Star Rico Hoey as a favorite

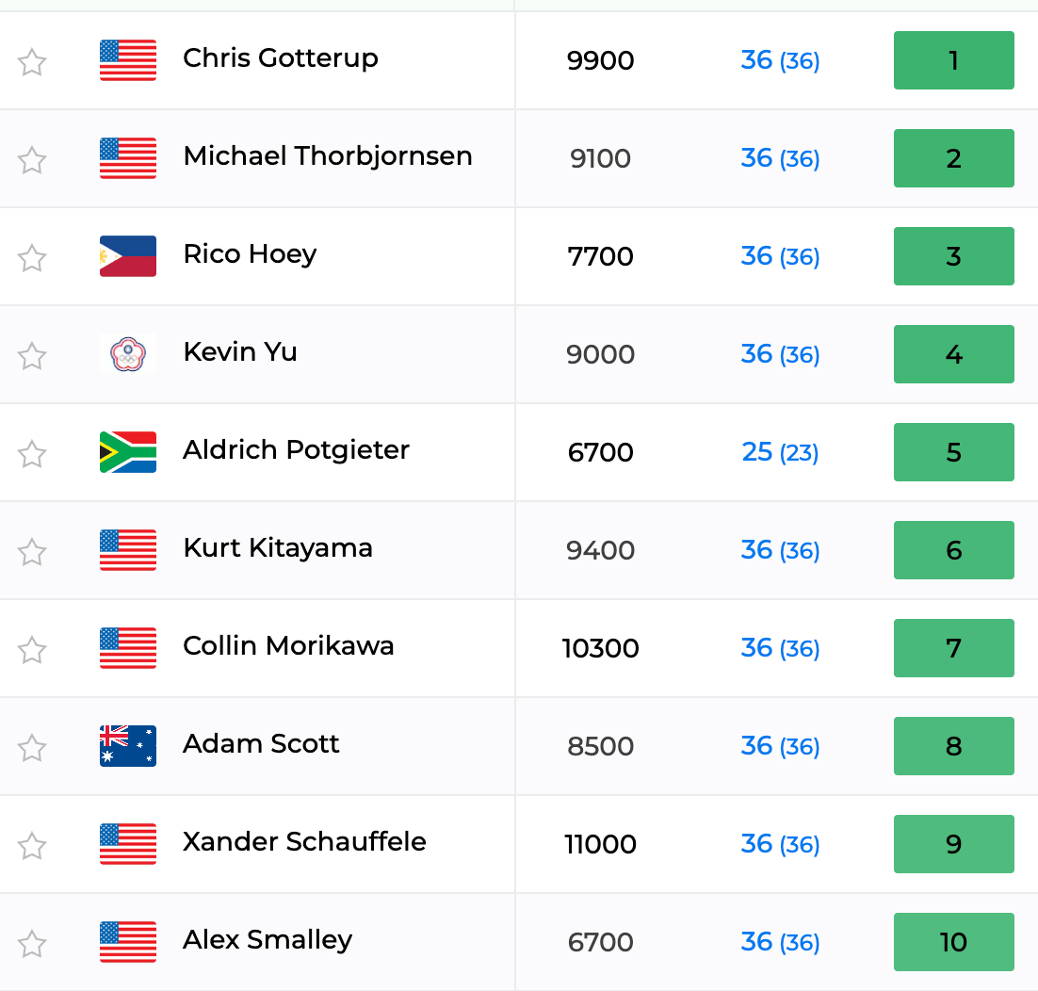[x=32, y=258]
